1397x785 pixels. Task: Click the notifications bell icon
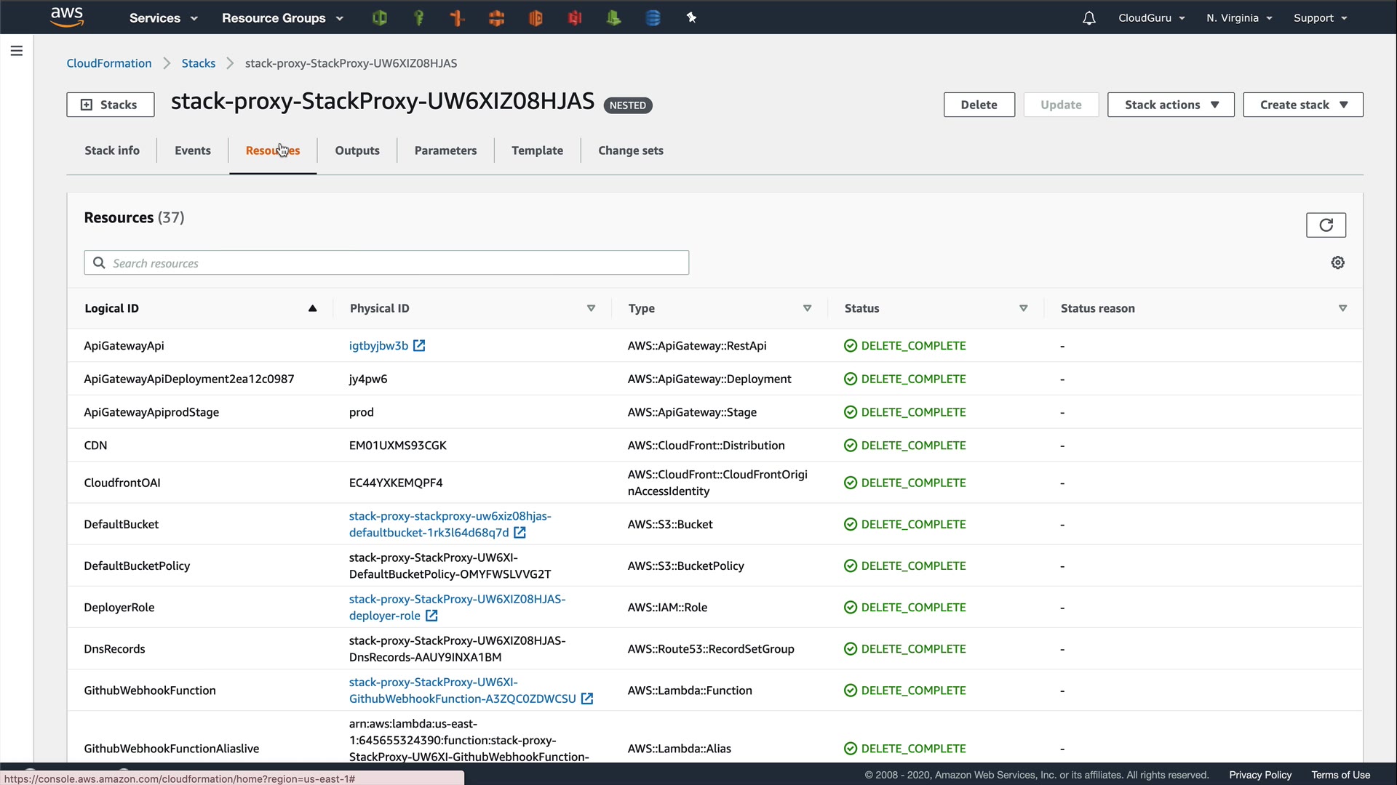point(1088,18)
